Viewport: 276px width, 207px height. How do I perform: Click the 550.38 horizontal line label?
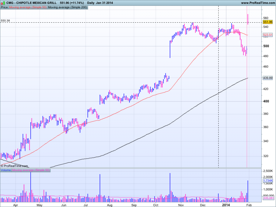5,21
